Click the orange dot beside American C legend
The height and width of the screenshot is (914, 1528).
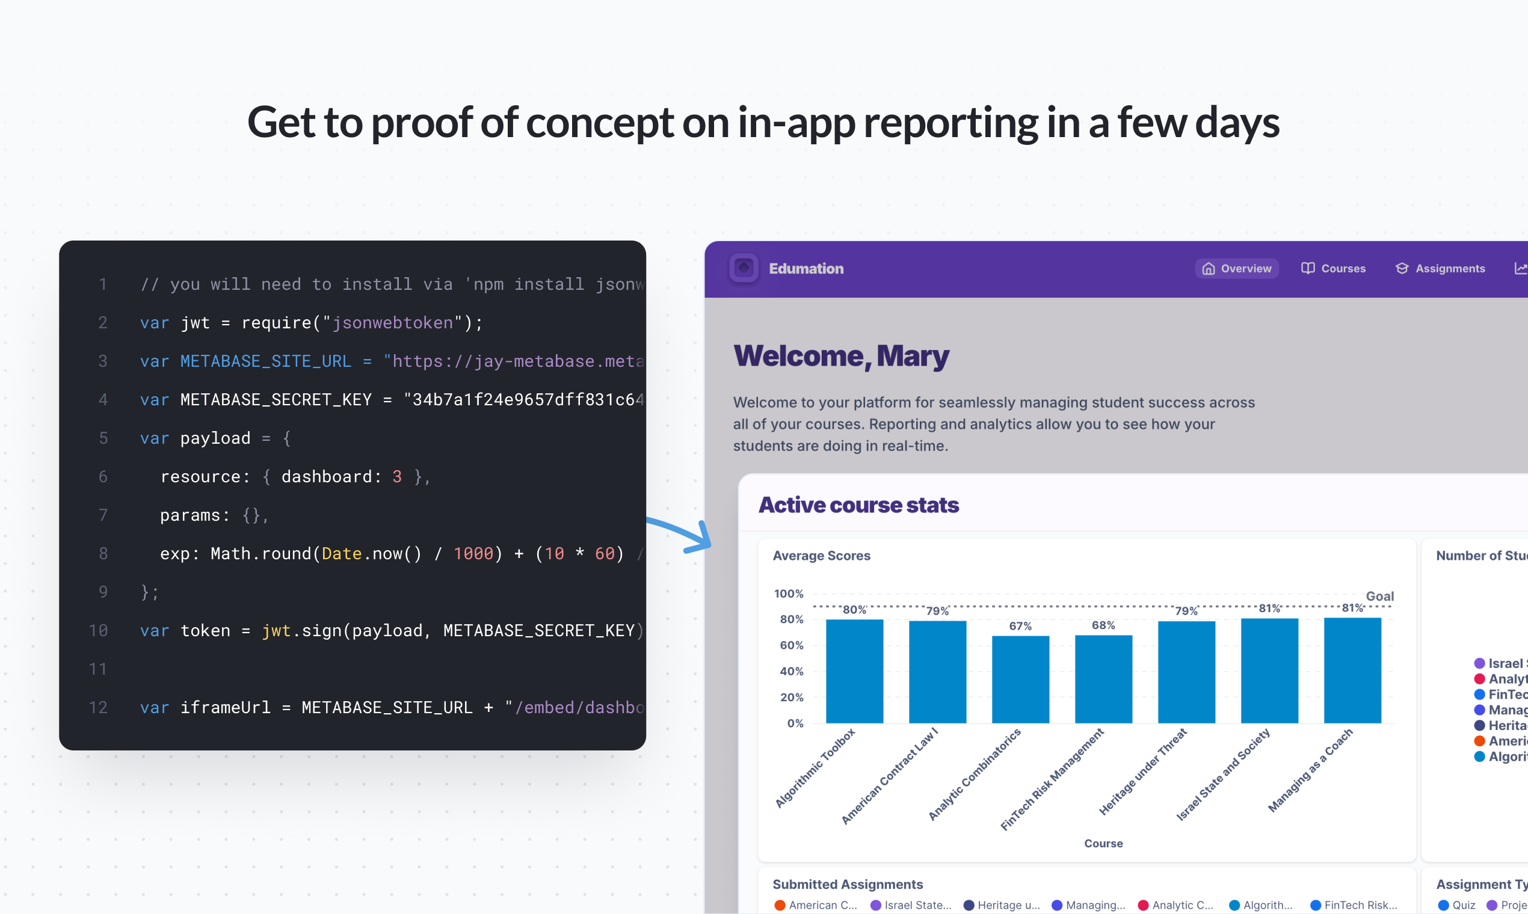[780, 905]
